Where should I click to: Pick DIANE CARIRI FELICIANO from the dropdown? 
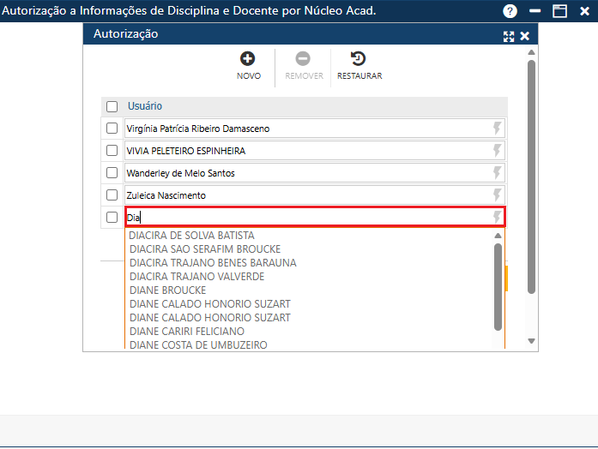coord(186,332)
